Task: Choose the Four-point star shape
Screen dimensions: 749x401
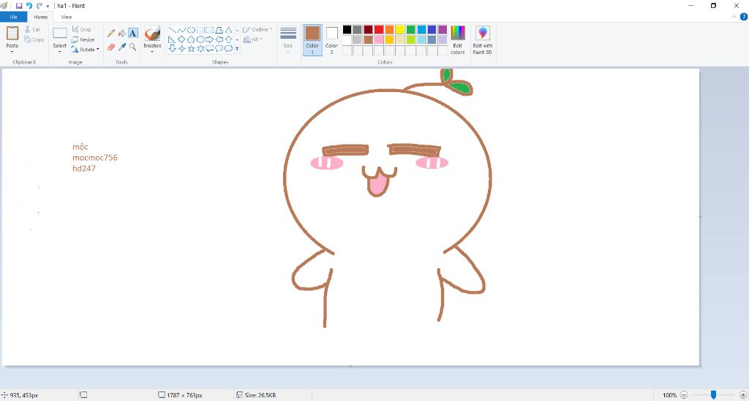Action: (181, 48)
